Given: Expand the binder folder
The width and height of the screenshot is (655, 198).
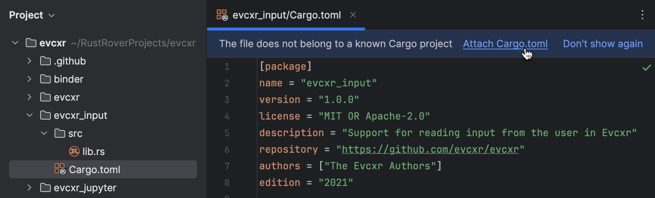Looking at the screenshot, I should (30, 79).
